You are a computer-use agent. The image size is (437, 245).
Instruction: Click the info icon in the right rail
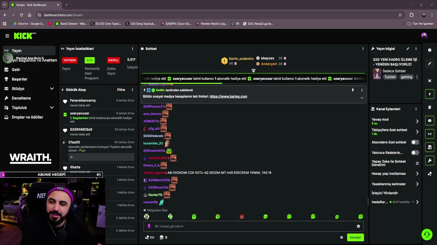click(x=430, y=50)
